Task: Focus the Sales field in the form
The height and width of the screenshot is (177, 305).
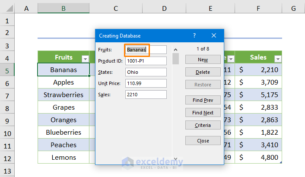Action: pos(146,95)
